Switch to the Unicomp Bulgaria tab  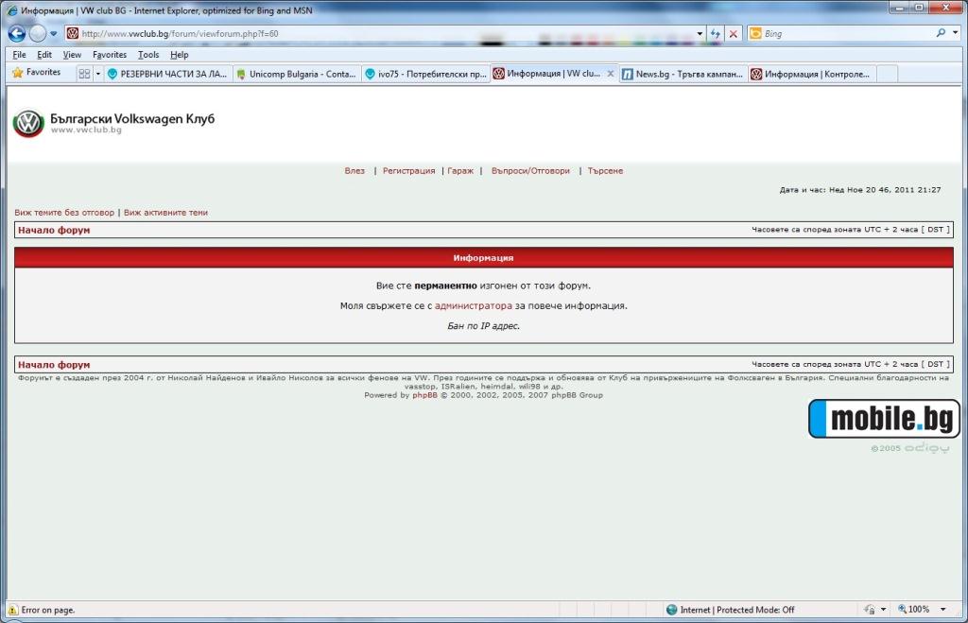tap(297, 74)
